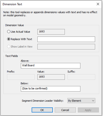
Task: Click the Dimension Value group label
Action: click(15, 25)
